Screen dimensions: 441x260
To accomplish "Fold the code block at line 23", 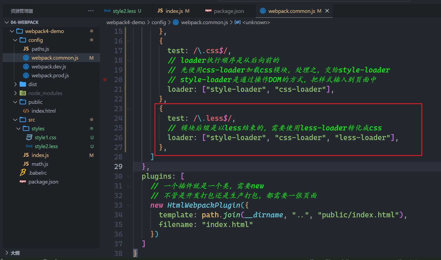I will click(129, 109).
